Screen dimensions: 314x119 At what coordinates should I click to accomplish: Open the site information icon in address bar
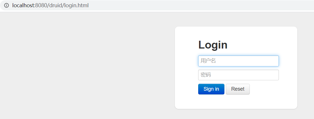[x=6, y=5]
